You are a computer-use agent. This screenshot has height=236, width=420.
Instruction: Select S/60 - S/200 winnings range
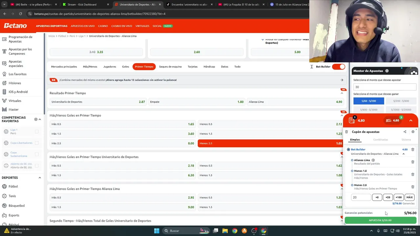(x=368, y=101)
